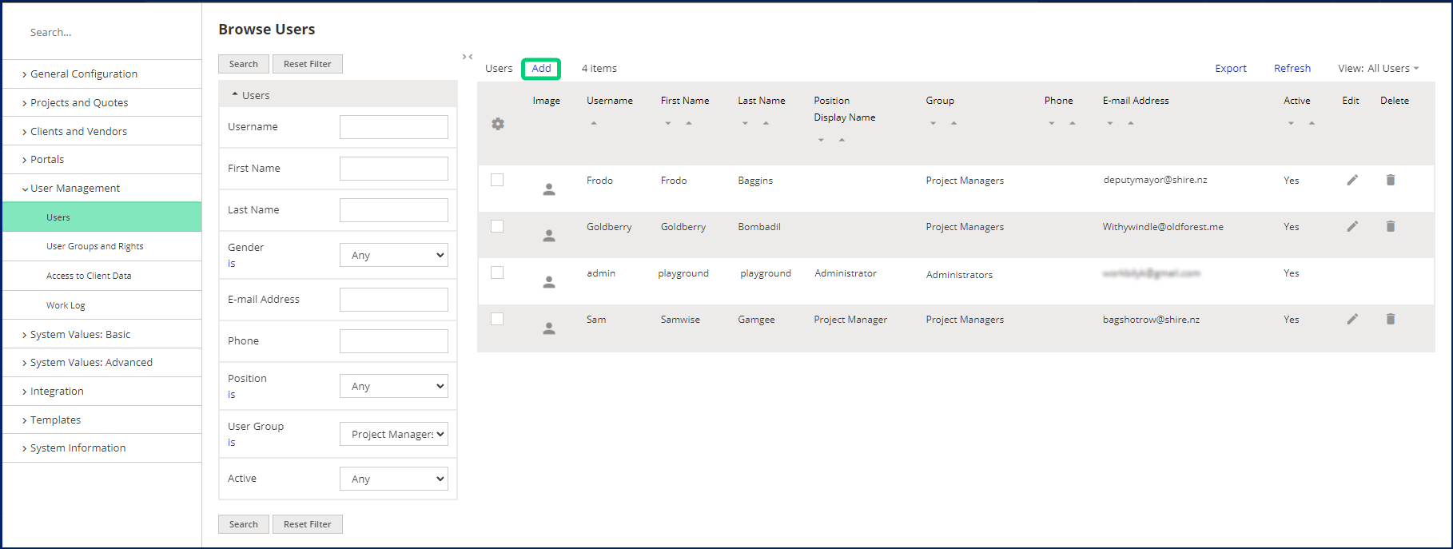The image size is (1453, 549).
Task: Focus the E-mail Address filter input
Action: 394,300
